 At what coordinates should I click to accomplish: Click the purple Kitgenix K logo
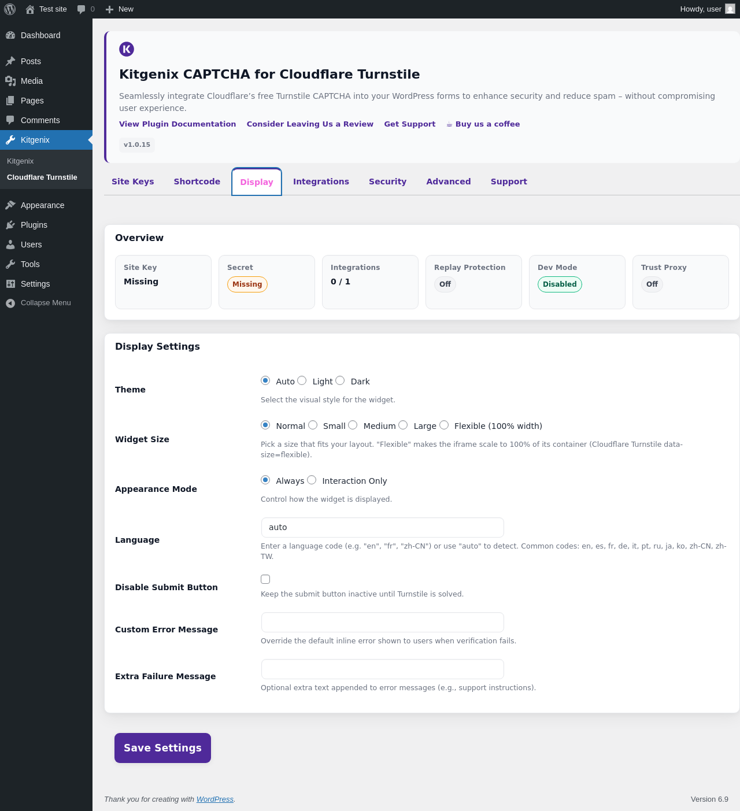point(127,49)
